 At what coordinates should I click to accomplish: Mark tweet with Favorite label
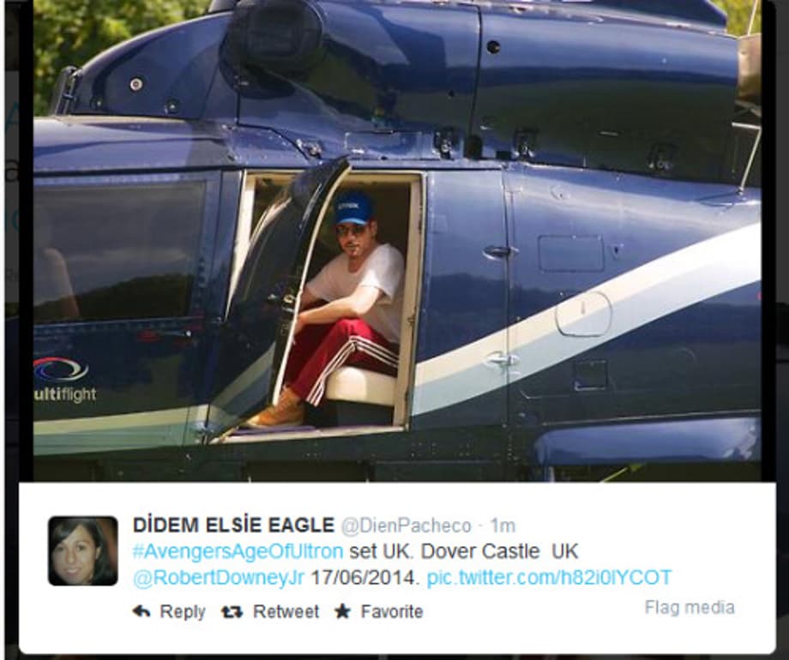tap(392, 612)
